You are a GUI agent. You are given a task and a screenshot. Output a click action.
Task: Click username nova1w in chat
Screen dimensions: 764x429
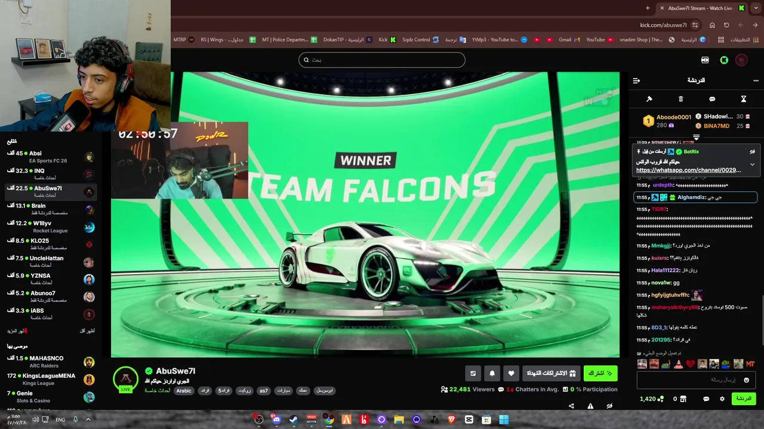pos(661,283)
